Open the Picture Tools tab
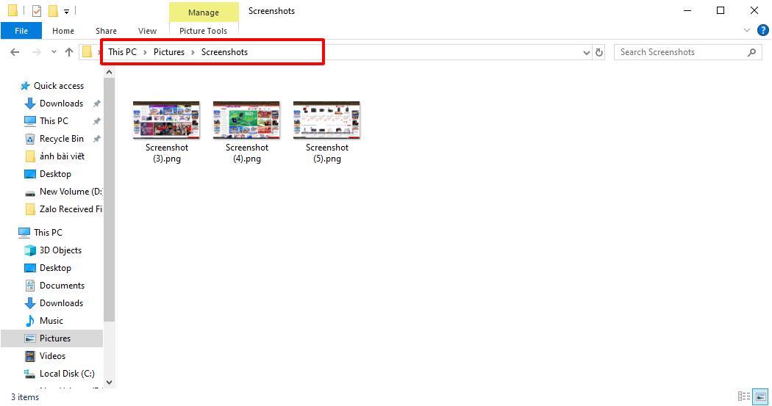The width and height of the screenshot is (772, 406). (204, 31)
